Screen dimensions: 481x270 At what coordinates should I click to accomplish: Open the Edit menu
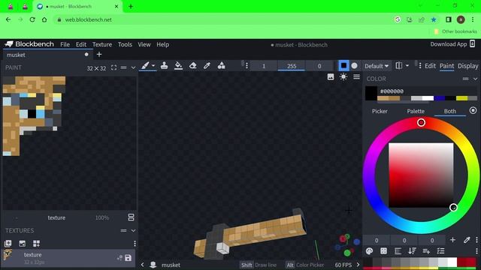pyautogui.click(x=81, y=44)
